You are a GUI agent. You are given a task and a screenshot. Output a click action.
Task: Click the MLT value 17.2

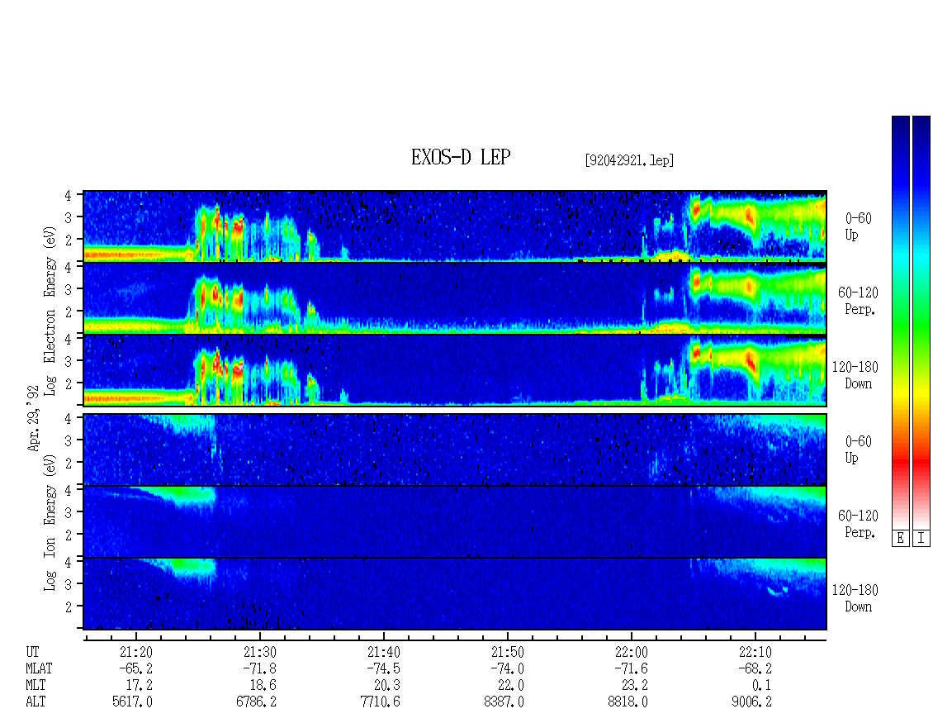[139, 686]
